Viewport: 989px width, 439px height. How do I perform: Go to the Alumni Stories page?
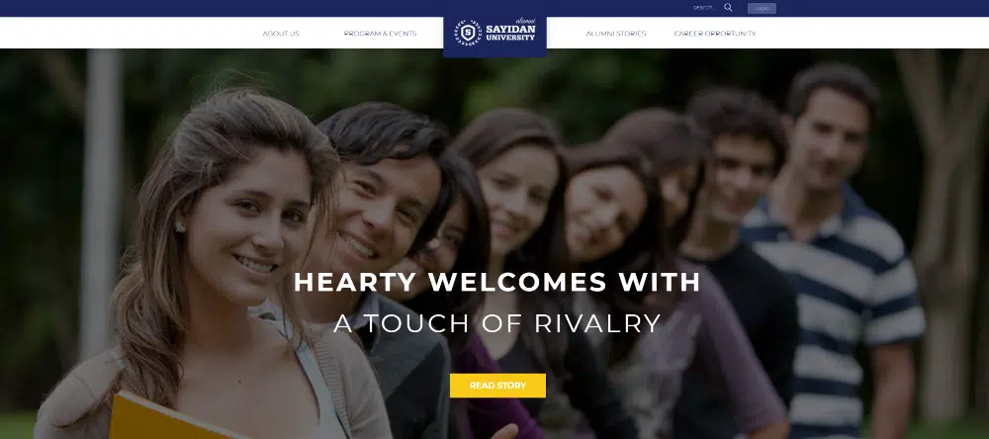click(615, 34)
